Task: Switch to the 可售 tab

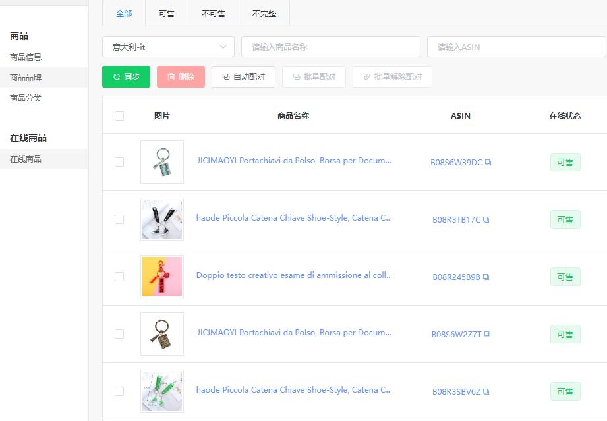Action: click(166, 13)
